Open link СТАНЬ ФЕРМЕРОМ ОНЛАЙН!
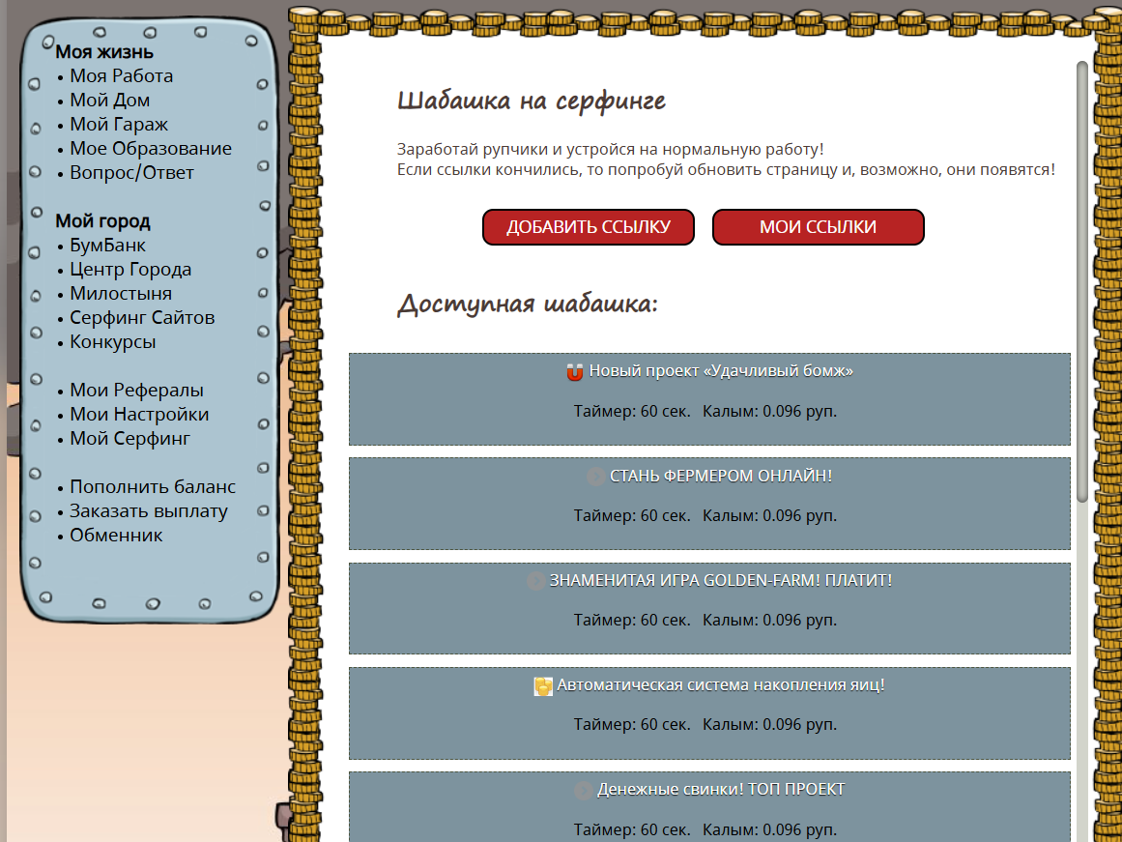This screenshot has height=842, width=1122. pyautogui.click(x=721, y=477)
